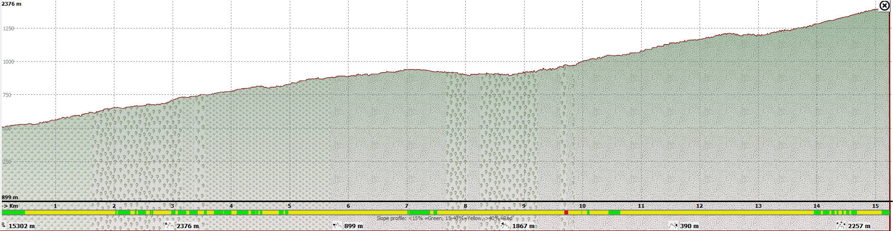Click the descent icon beside 390 m

point(673,225)
